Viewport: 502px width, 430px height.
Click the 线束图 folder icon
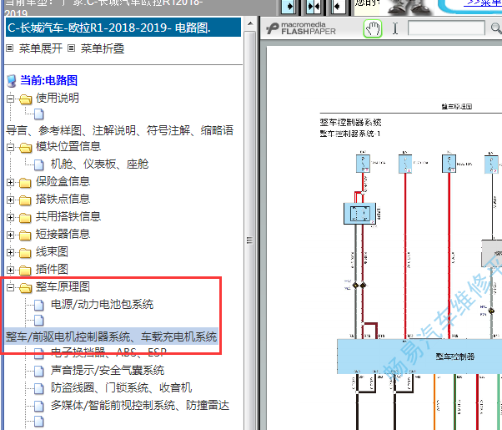coord(25,252)
